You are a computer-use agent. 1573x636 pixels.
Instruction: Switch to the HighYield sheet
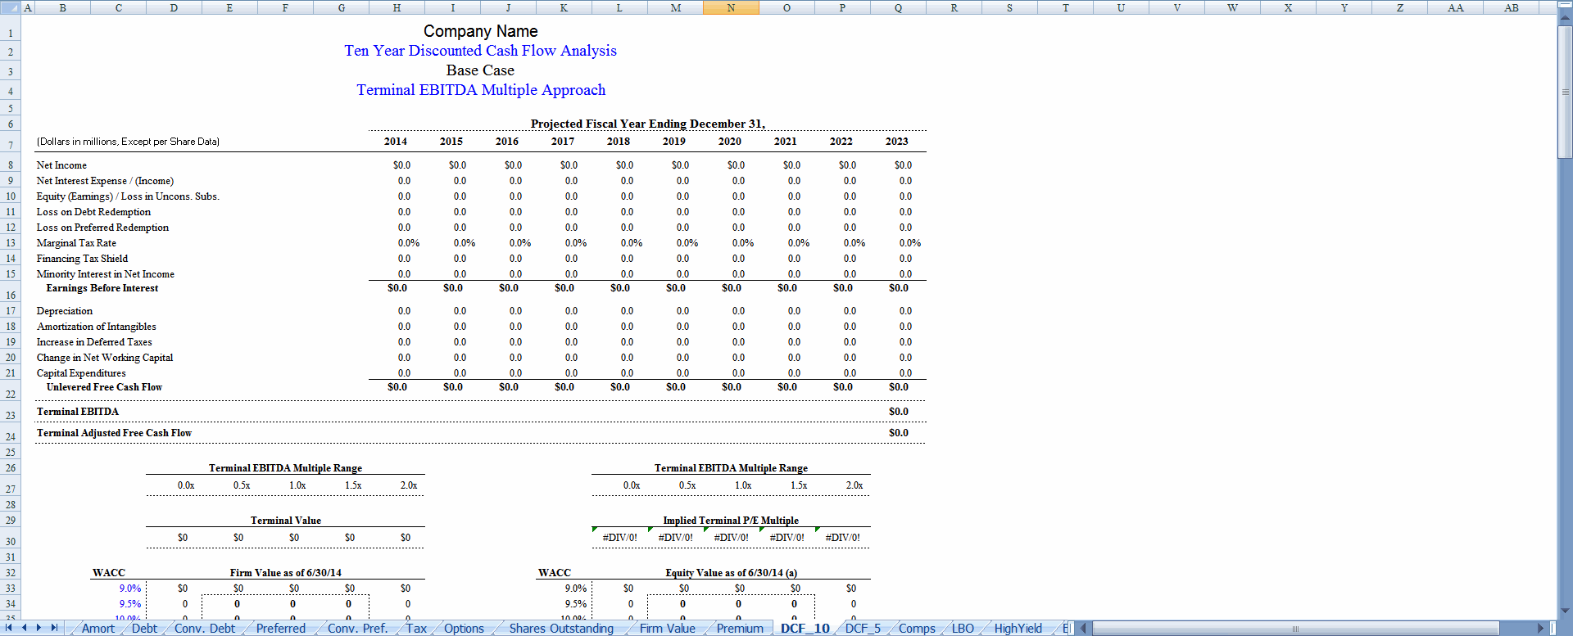click(1018, 629)
